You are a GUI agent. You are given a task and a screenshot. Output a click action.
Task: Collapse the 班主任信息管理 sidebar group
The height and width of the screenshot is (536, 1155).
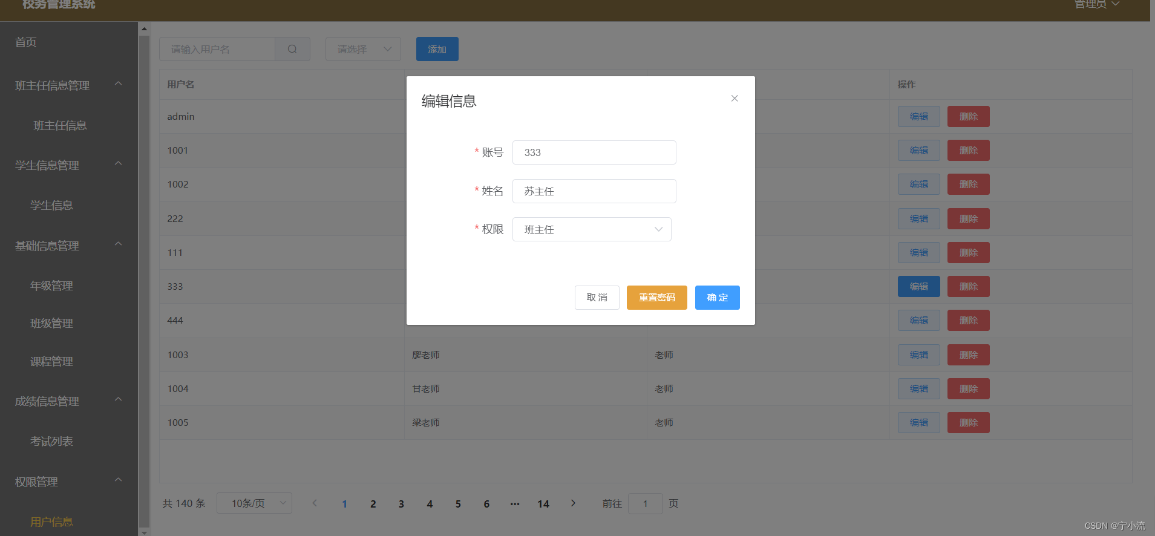119,84
